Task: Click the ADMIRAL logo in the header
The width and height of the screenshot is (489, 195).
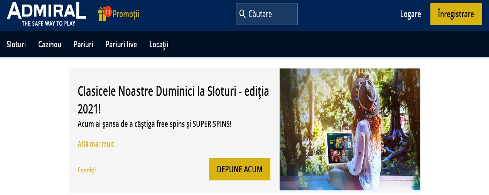Action: pos(46,14)
